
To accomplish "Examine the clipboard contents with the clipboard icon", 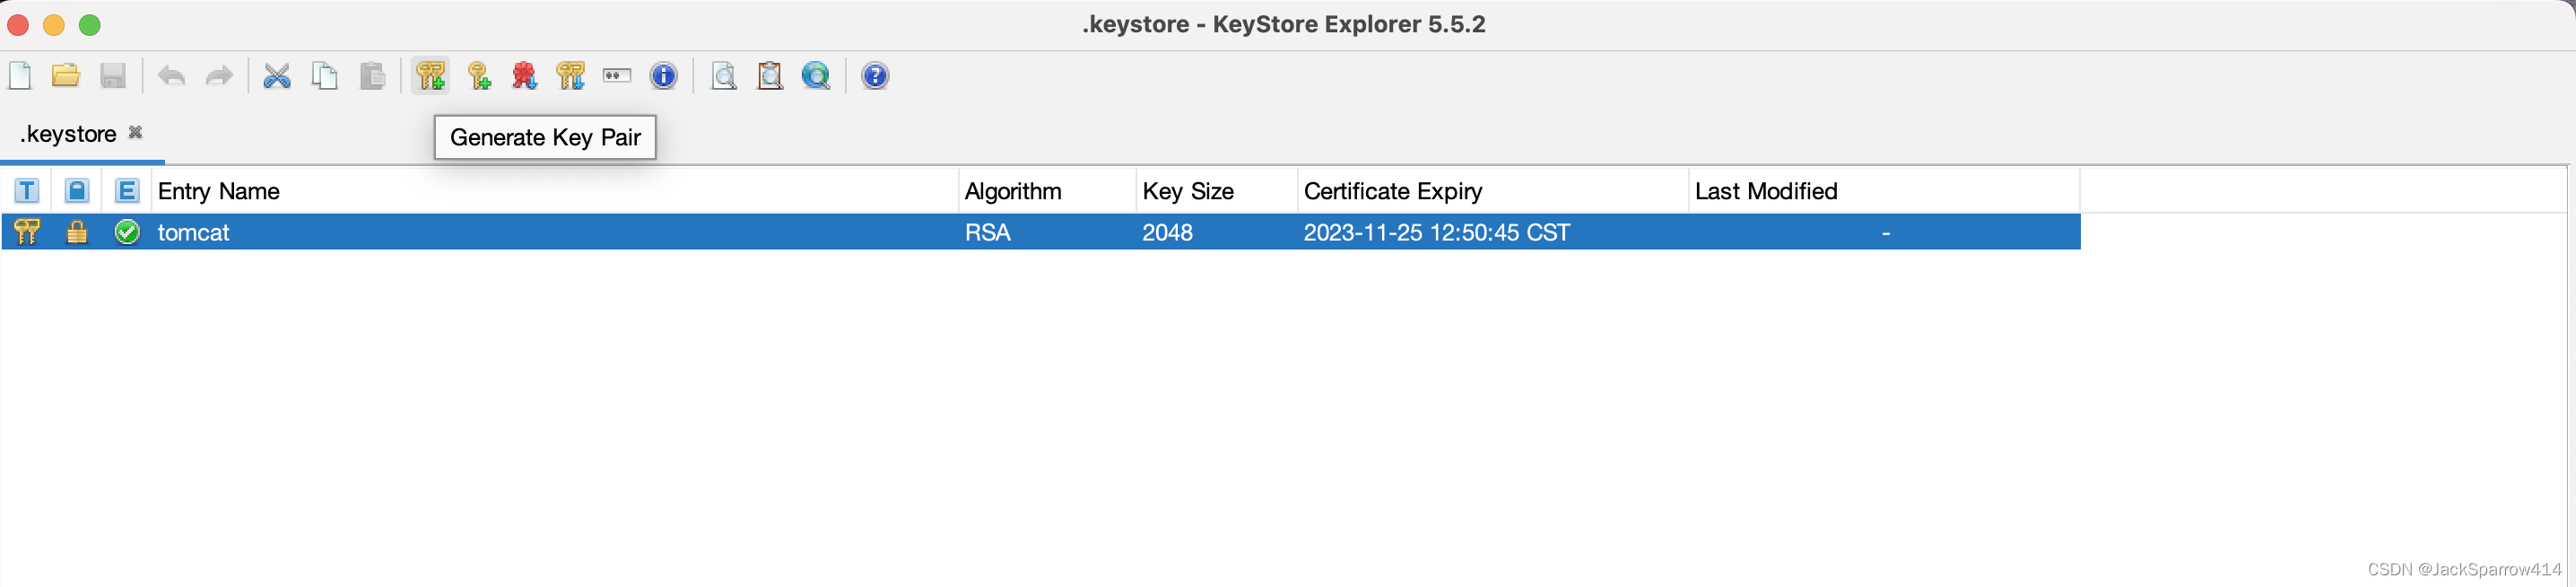I will click(770, 76).
